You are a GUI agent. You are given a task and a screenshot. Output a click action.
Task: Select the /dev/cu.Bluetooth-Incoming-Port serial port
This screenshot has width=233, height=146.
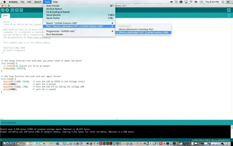[x=143, y=29]
